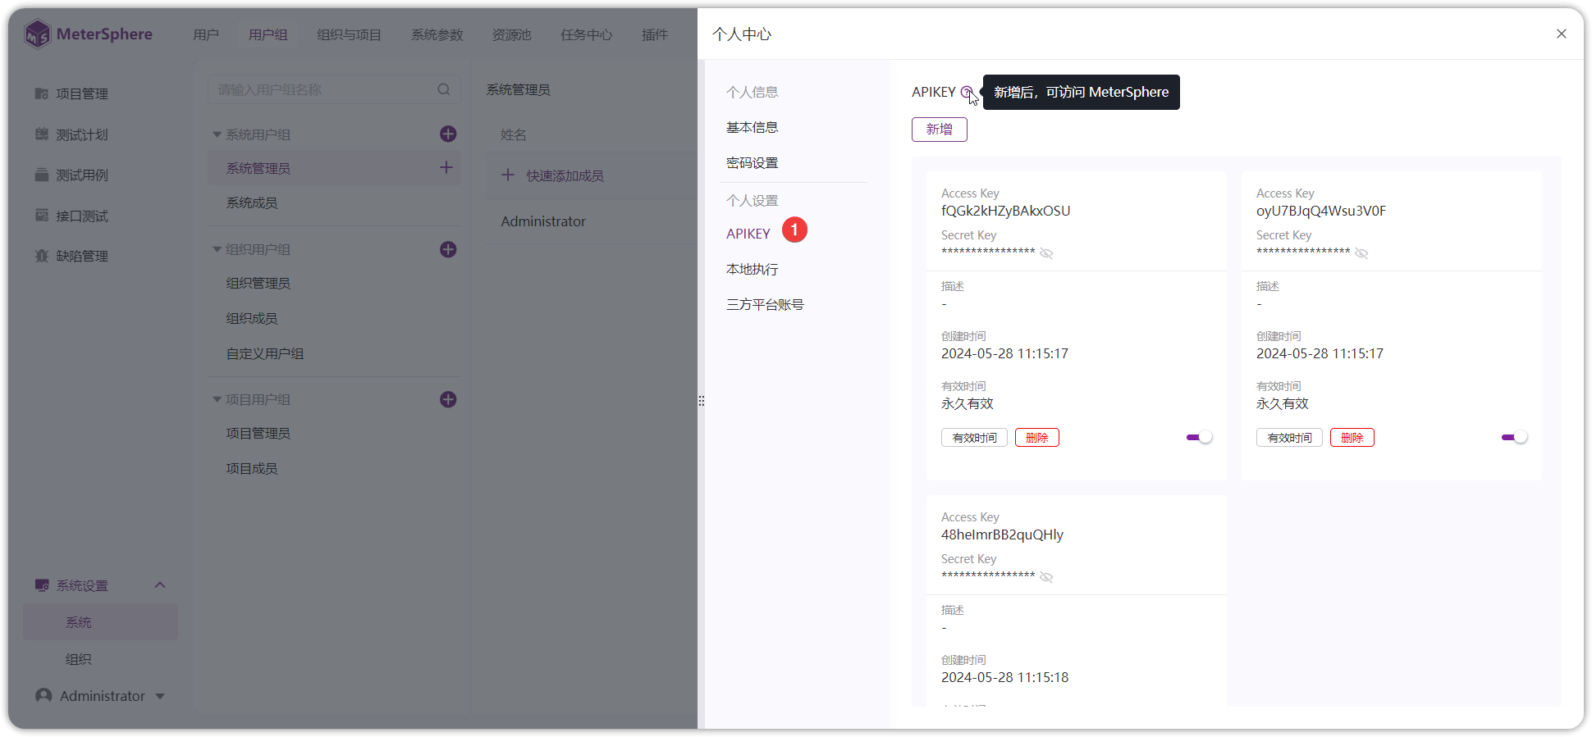Select 三方平台账号 in personal center menu

pyautogui.click(x=765, y=304)
